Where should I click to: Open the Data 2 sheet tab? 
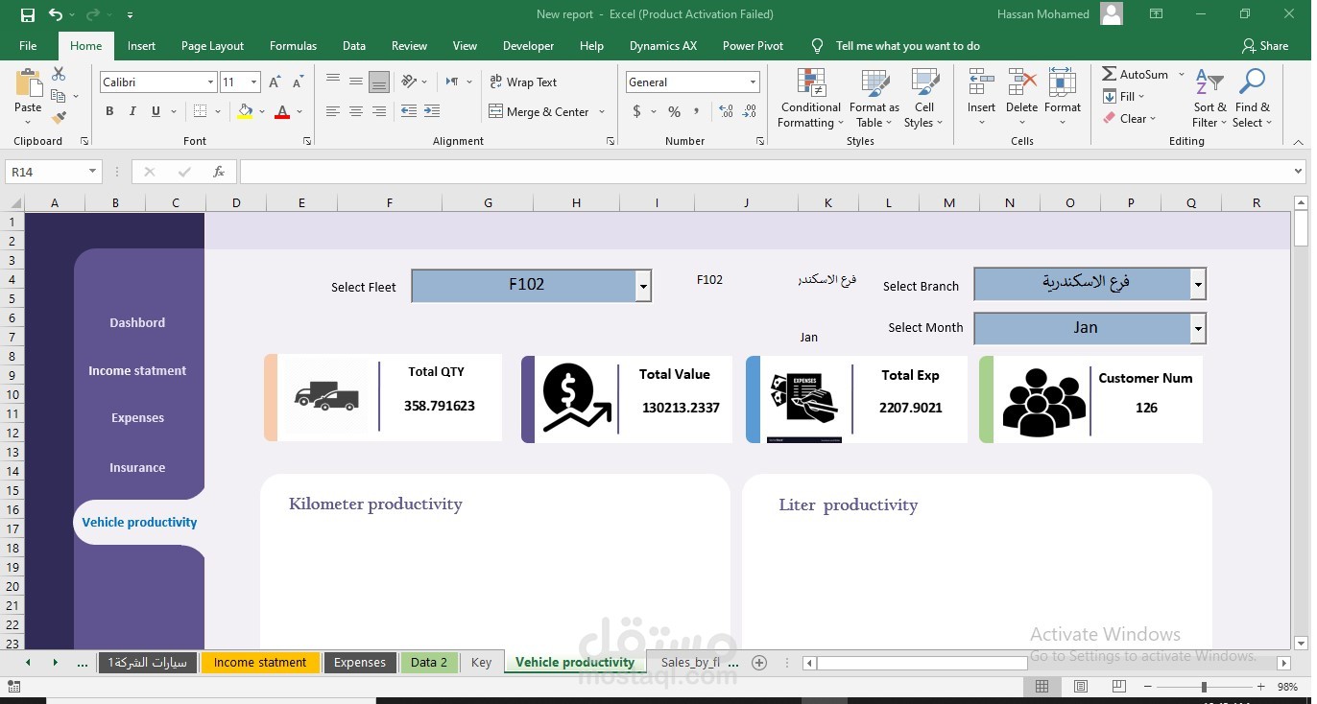tap(429, 663)
